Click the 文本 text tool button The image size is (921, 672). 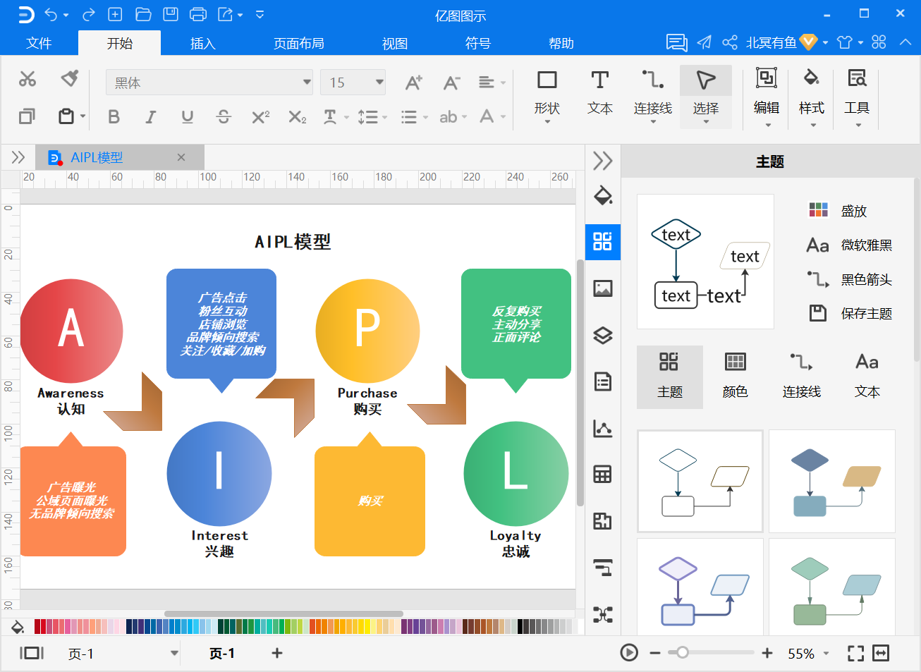600,93
